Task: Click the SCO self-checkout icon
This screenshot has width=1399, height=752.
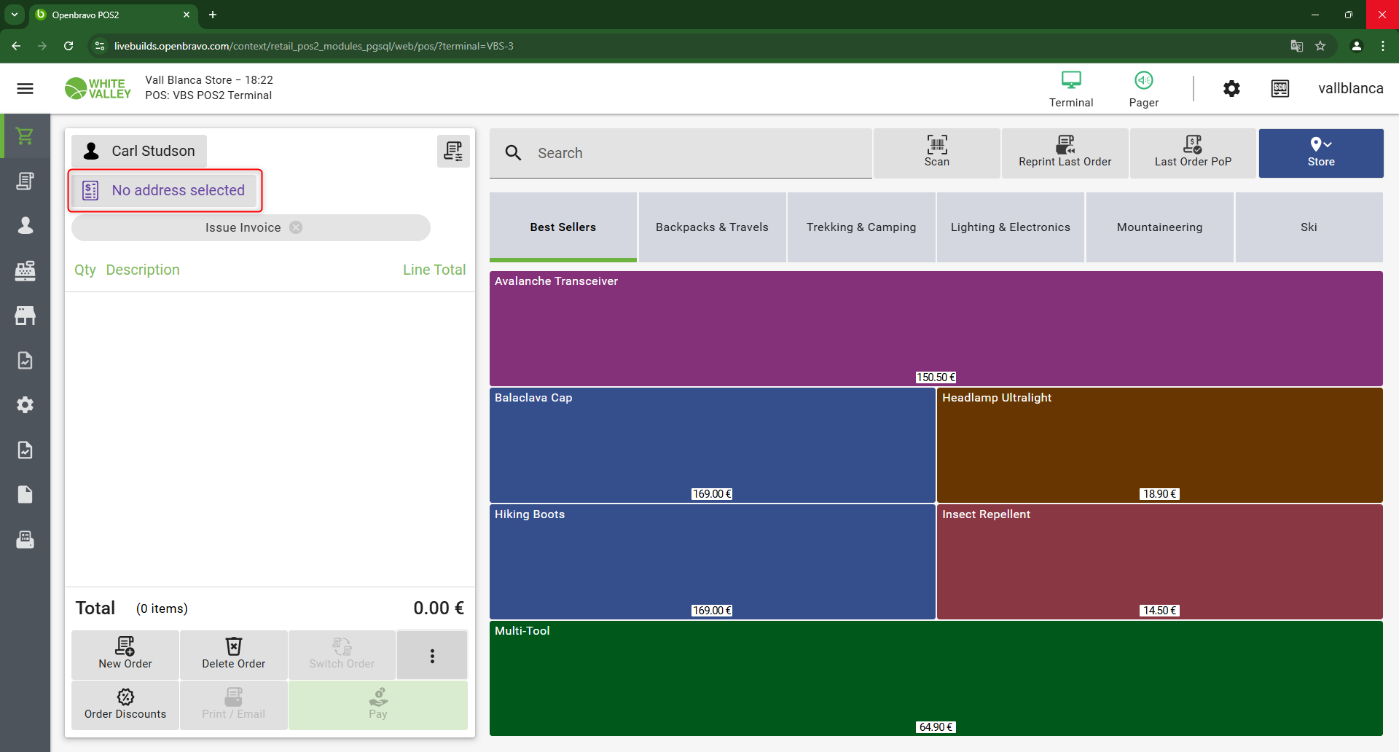Action: pos(1280,89)
